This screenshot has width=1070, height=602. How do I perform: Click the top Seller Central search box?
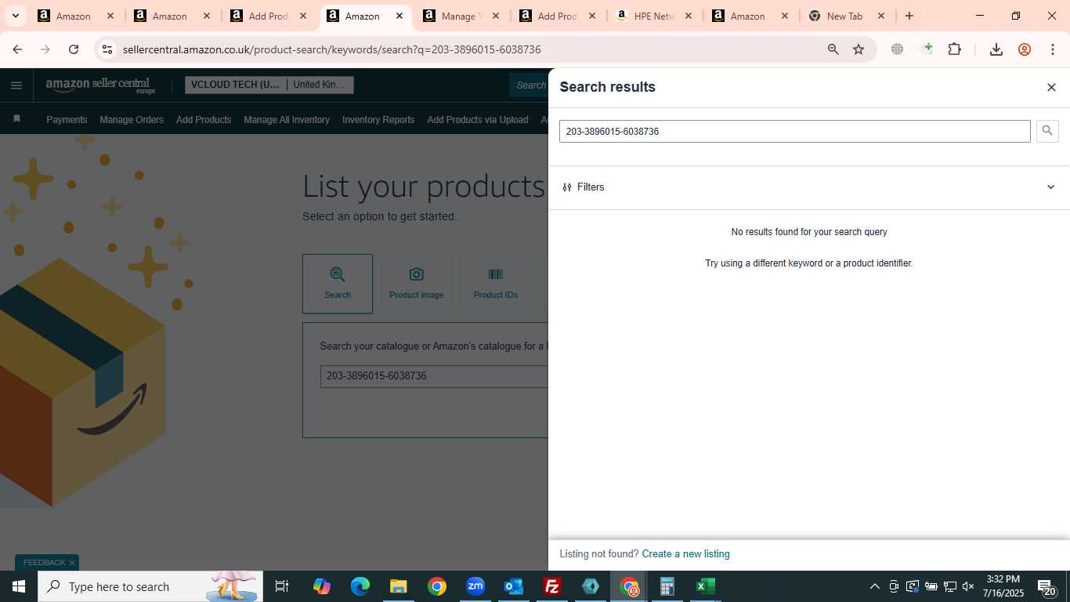pos(530,85)
